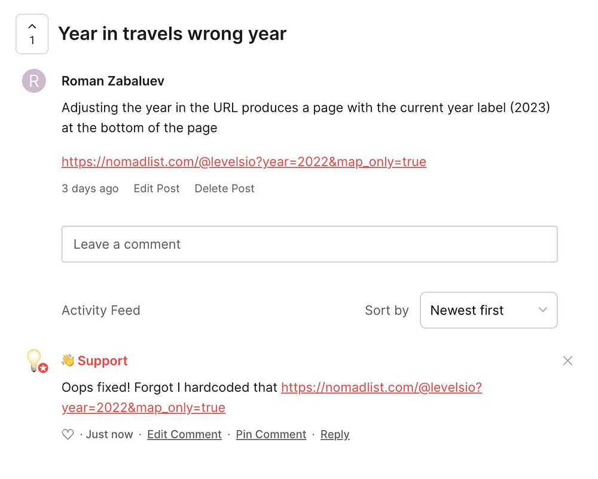Click the Support lightbulb avatar
The width and height of the screenshot is (598, 479).
pos(34,359)
